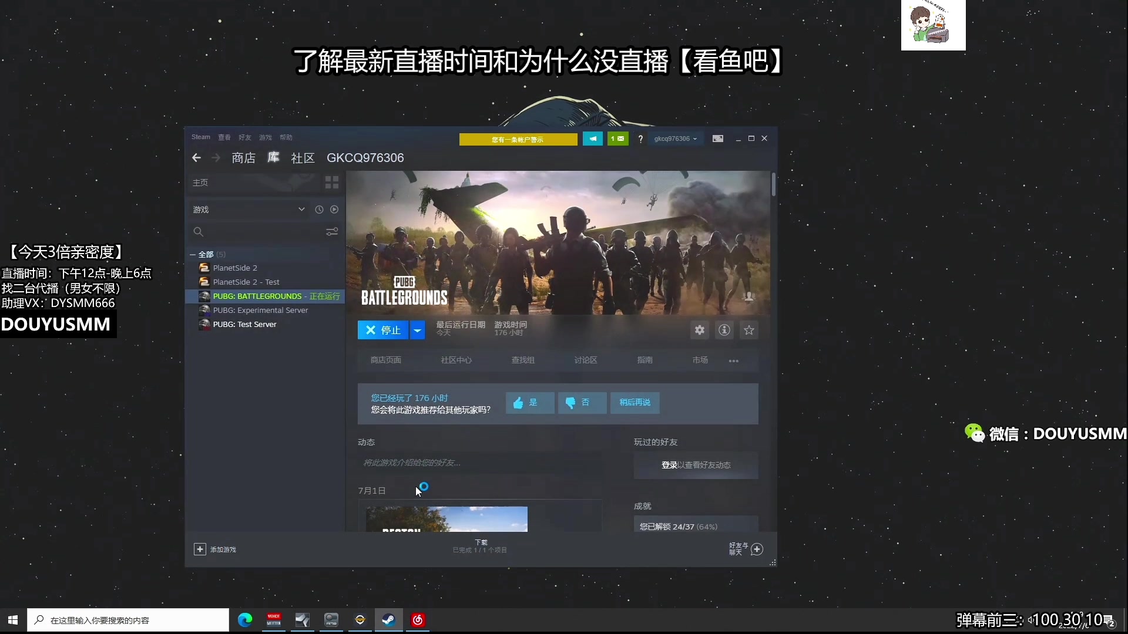The width and height of the screenshot is (1128, 634).
Task: Open Steam announcements megaphone icon
Action: pos(593,139)
